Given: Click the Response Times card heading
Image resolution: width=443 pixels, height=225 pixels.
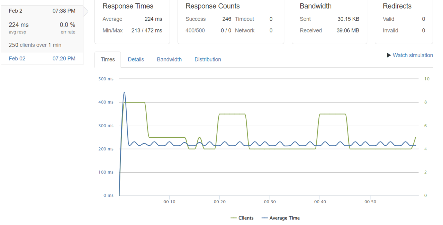Looking at the screenshot, I should (x=128, y=6).
